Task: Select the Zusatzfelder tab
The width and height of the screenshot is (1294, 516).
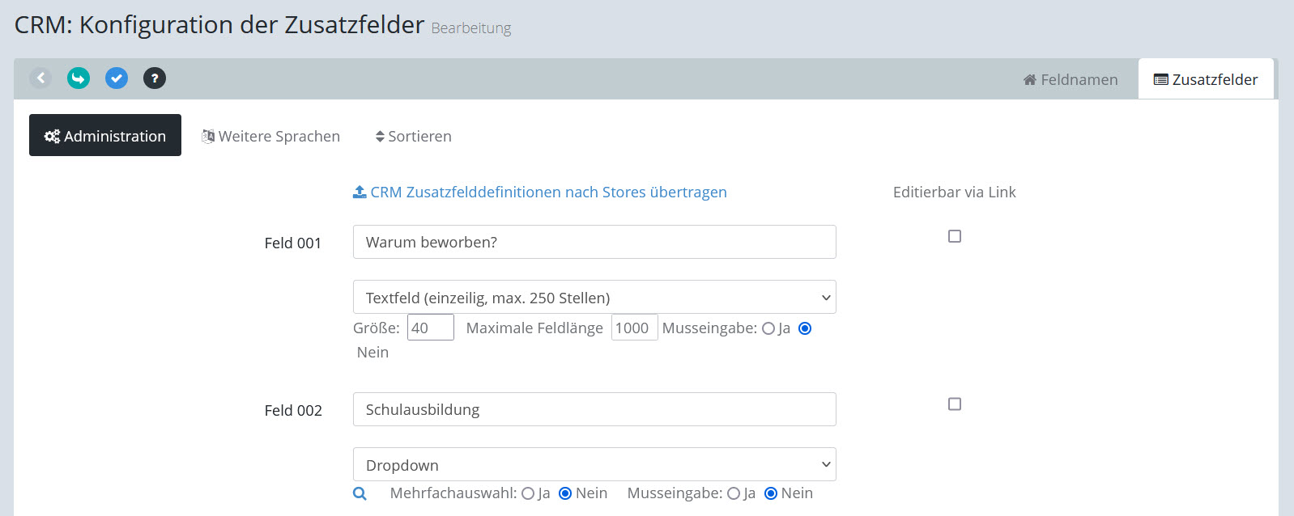Action: point(1206,80)
